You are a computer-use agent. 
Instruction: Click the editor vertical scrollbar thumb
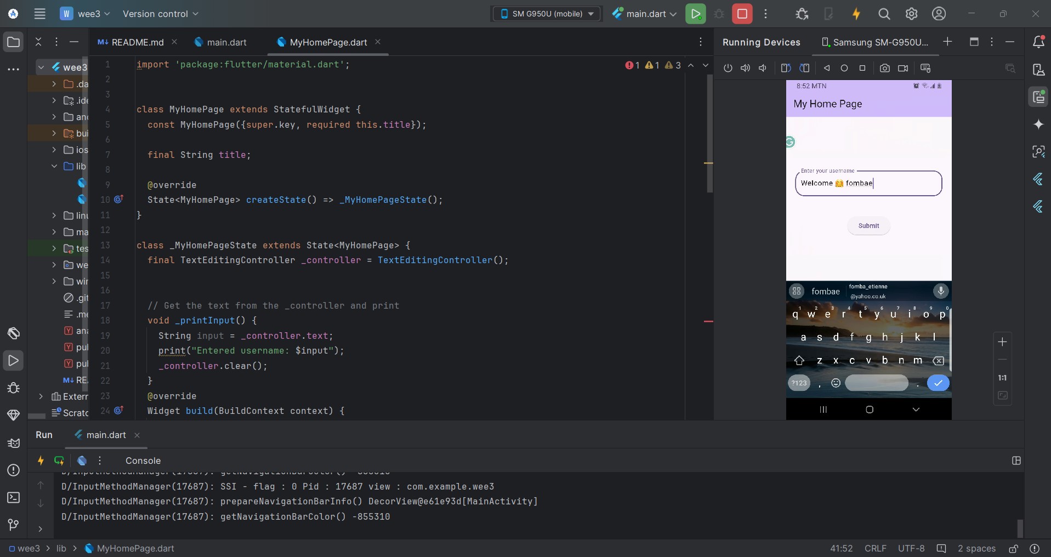(x=709, y=133)
